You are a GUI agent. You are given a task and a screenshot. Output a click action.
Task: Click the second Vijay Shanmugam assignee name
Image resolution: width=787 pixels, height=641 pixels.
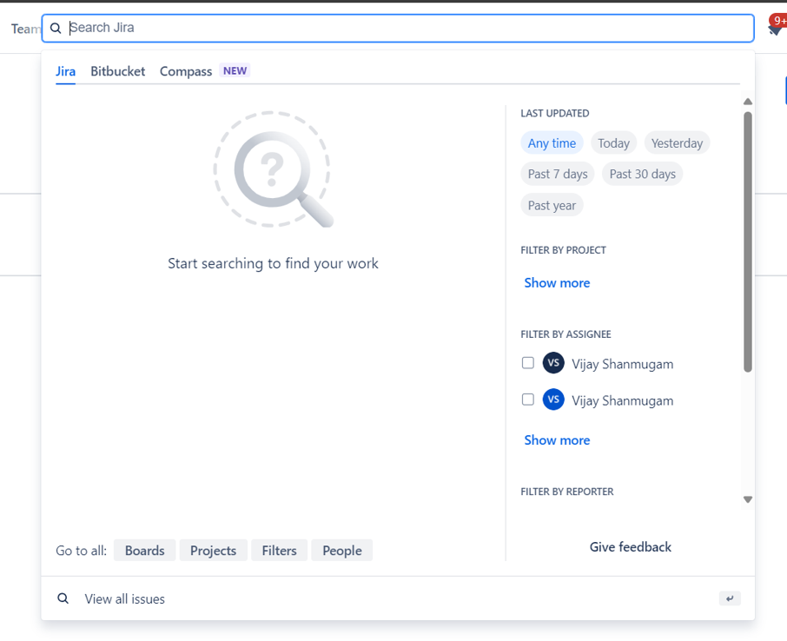click(622, 400)
